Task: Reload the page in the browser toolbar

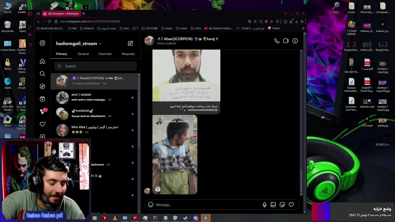Action: point(49,22)
